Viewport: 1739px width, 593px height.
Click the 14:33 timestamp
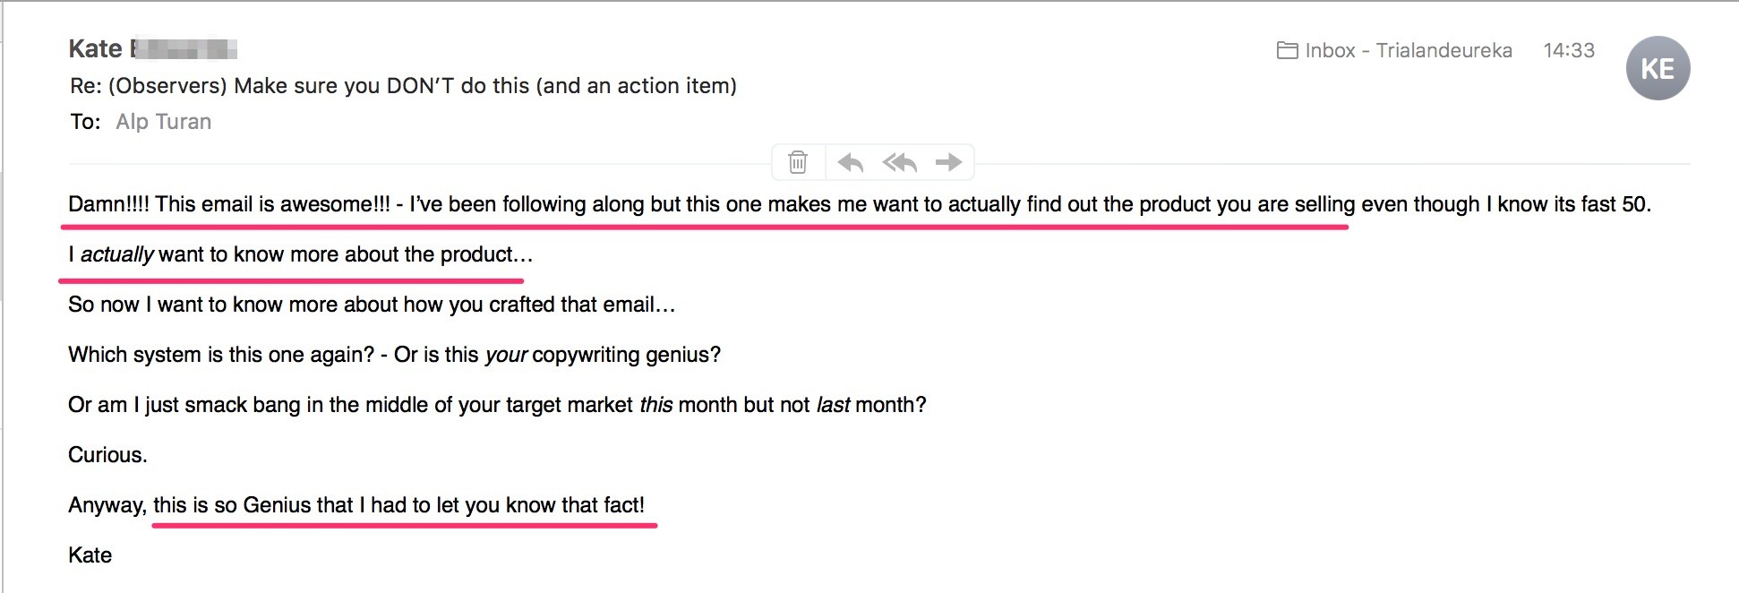point(1569,50)
